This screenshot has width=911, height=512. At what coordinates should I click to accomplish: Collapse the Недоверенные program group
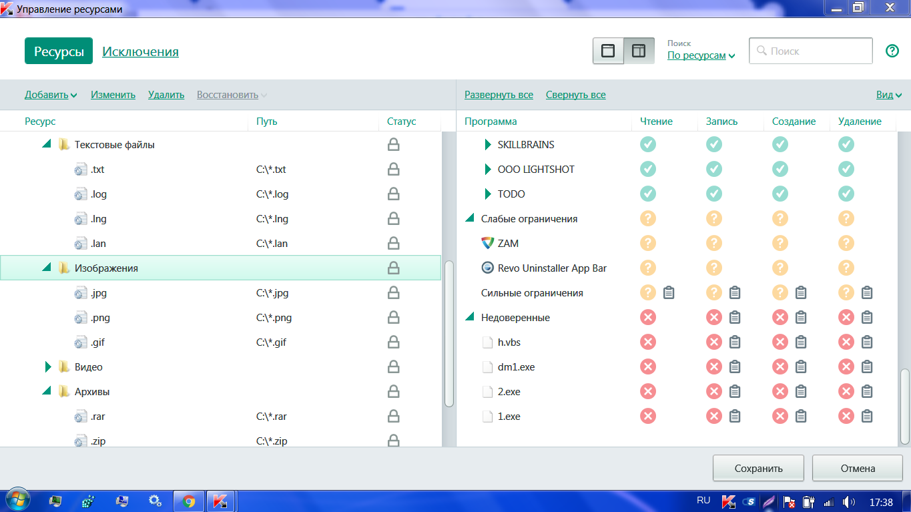(x=469, y=317)
